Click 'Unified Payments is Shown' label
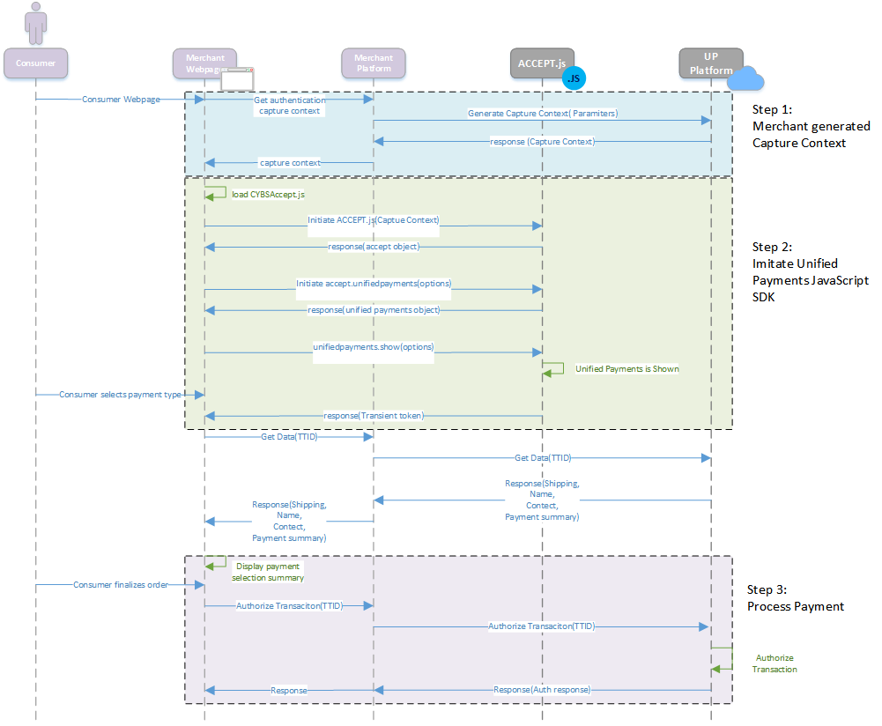882x726 pixels. coord(627,369)
